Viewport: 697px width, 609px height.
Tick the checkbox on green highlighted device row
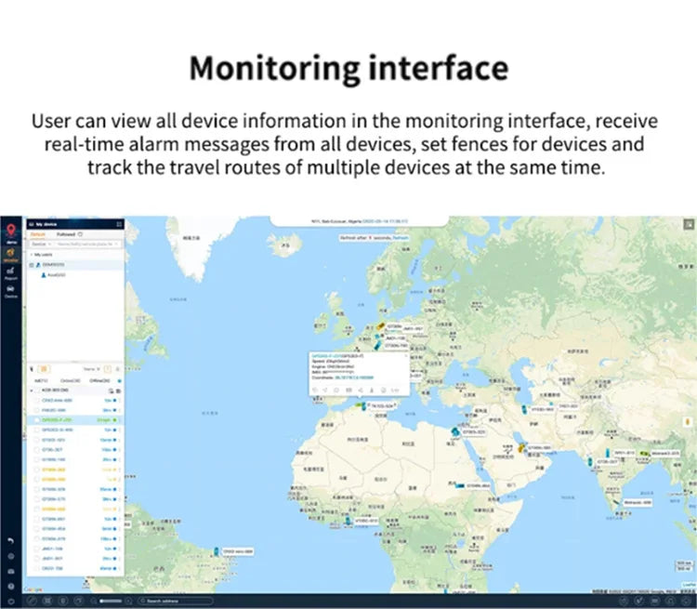[x=37, y=420]
